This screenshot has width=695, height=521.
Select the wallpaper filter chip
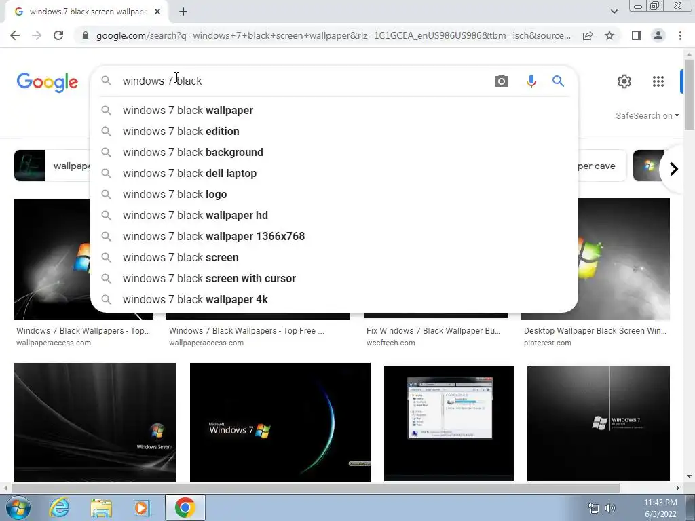point(52,166)
